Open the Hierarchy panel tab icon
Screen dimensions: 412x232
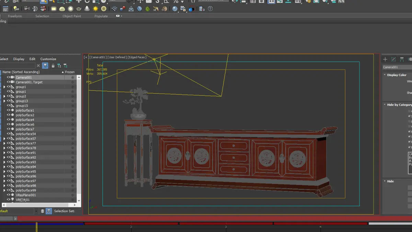(402, 59)
